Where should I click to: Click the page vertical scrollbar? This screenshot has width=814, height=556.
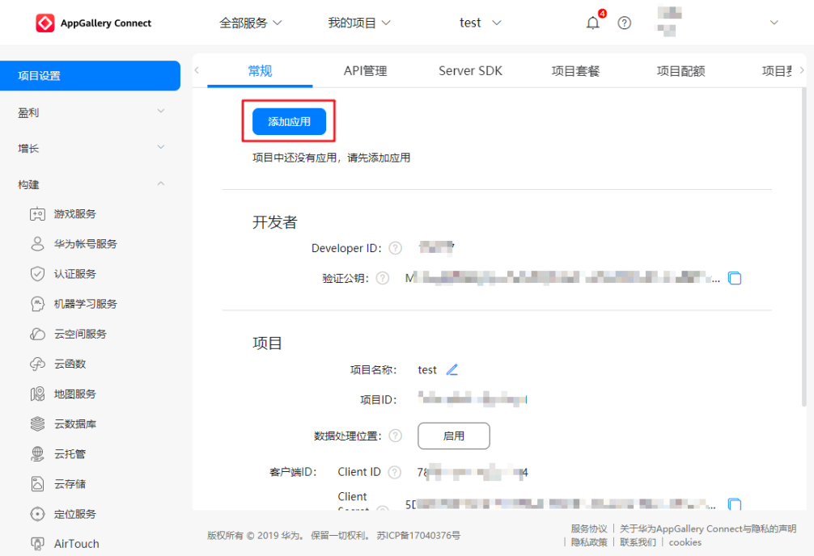pos(803,246)
